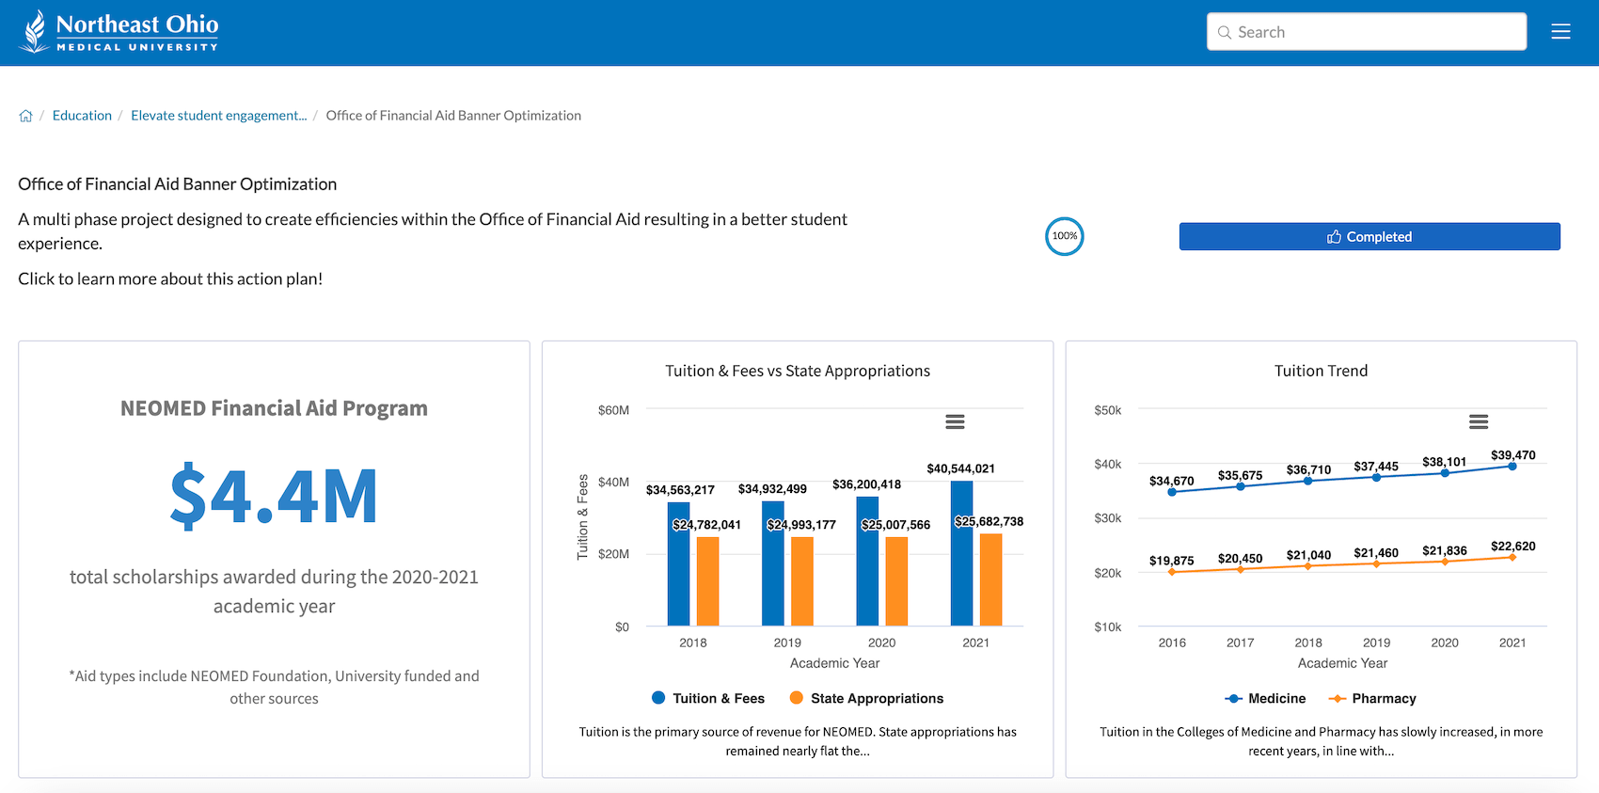Focus the Search input field
This screenshot has width=1599, height=793.
click(x=1367, y=32)
